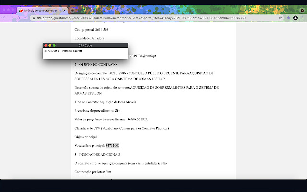Click the CPV Code window title bar
Image resolution: width=307 pixels, height=192 pixels.
pyautogui.click(x=85, y=45)
